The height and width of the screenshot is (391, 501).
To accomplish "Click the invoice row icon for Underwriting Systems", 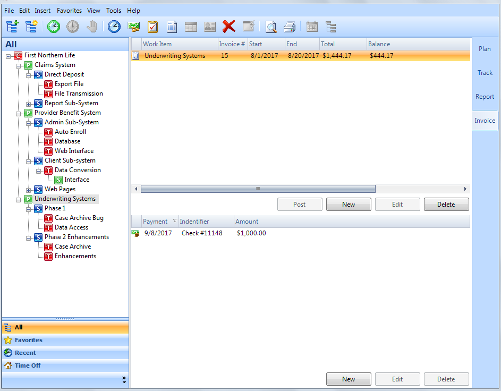I will (x=136, y=56).
